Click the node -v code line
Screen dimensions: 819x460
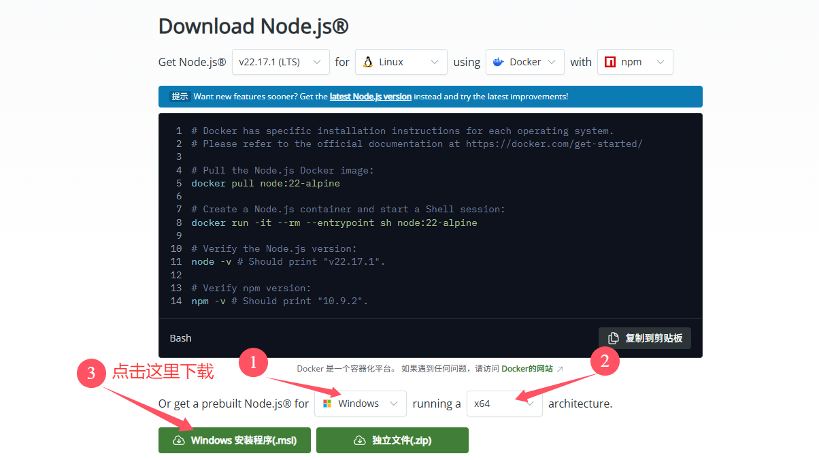(288, 261)
